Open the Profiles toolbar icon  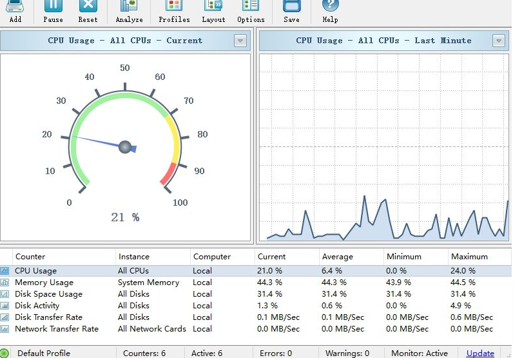click(174, 10)
